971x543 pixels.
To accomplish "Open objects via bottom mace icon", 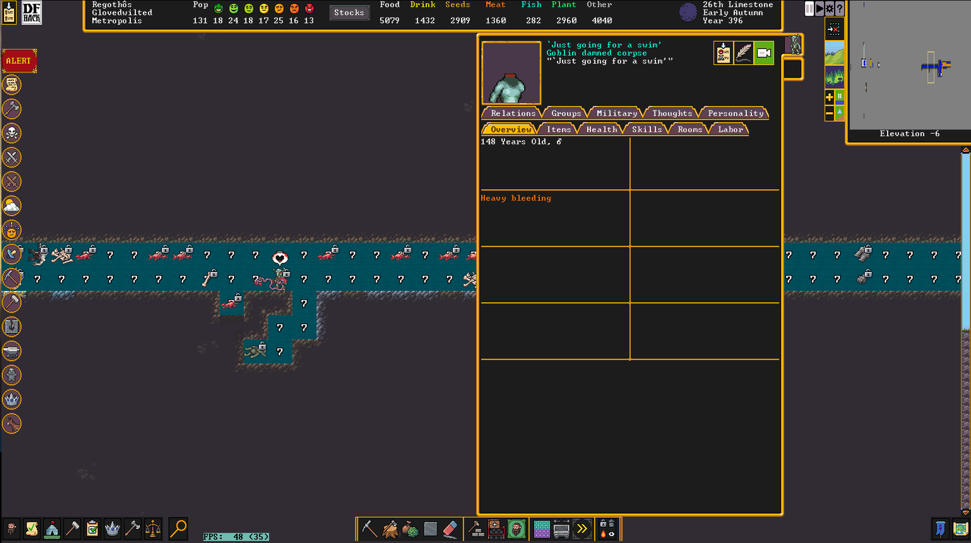I will (133, 529).
